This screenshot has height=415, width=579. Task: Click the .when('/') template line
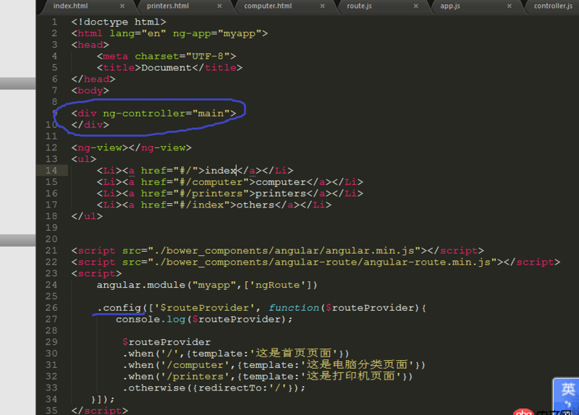[236, 354]
